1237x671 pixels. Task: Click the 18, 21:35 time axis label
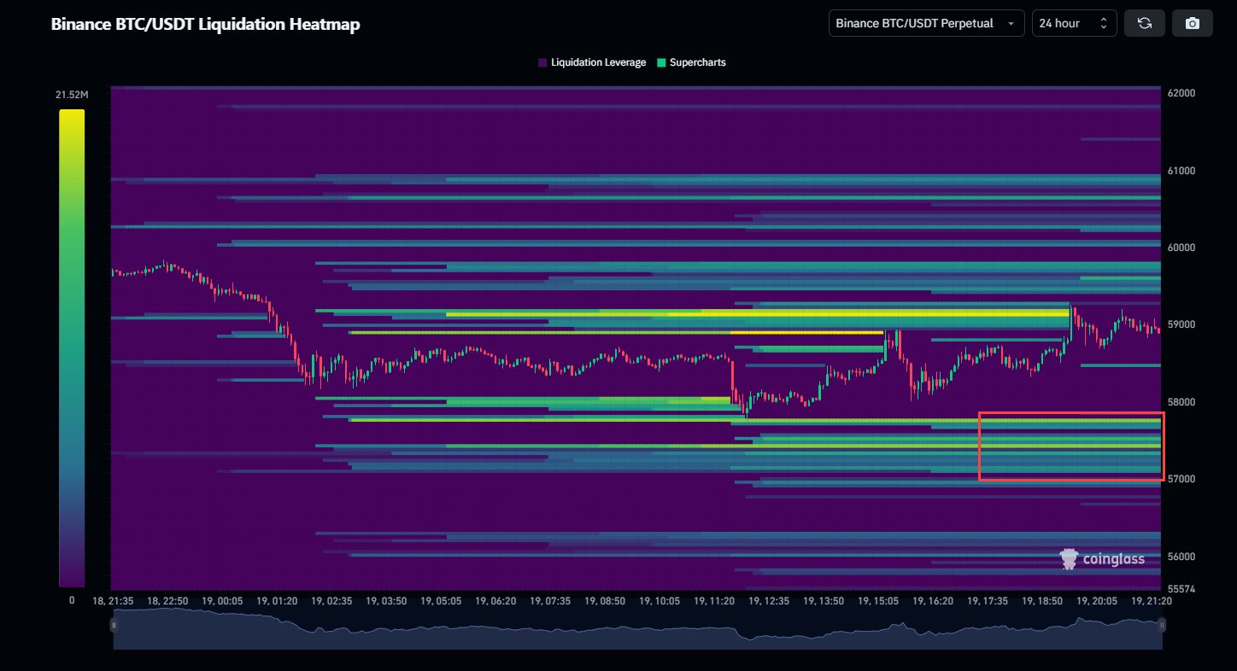click(x=112, y=601)
